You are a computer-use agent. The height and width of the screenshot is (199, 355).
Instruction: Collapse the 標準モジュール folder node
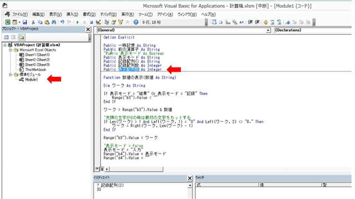[x=11, y=75]
